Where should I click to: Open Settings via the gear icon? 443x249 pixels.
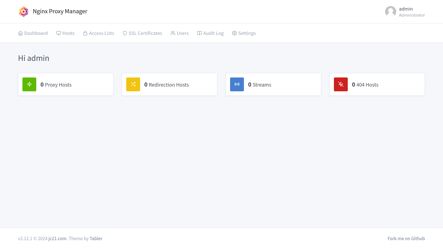pos(234,33)
